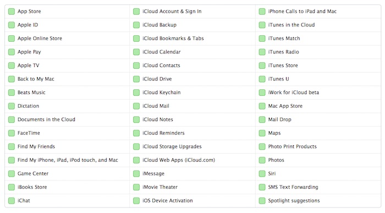Click the green status indicator for Apple Pay
This screenshot has height=213, width=385.
[12, 52]
